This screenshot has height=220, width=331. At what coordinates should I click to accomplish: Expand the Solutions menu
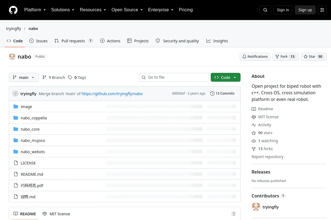coord(63,10)
